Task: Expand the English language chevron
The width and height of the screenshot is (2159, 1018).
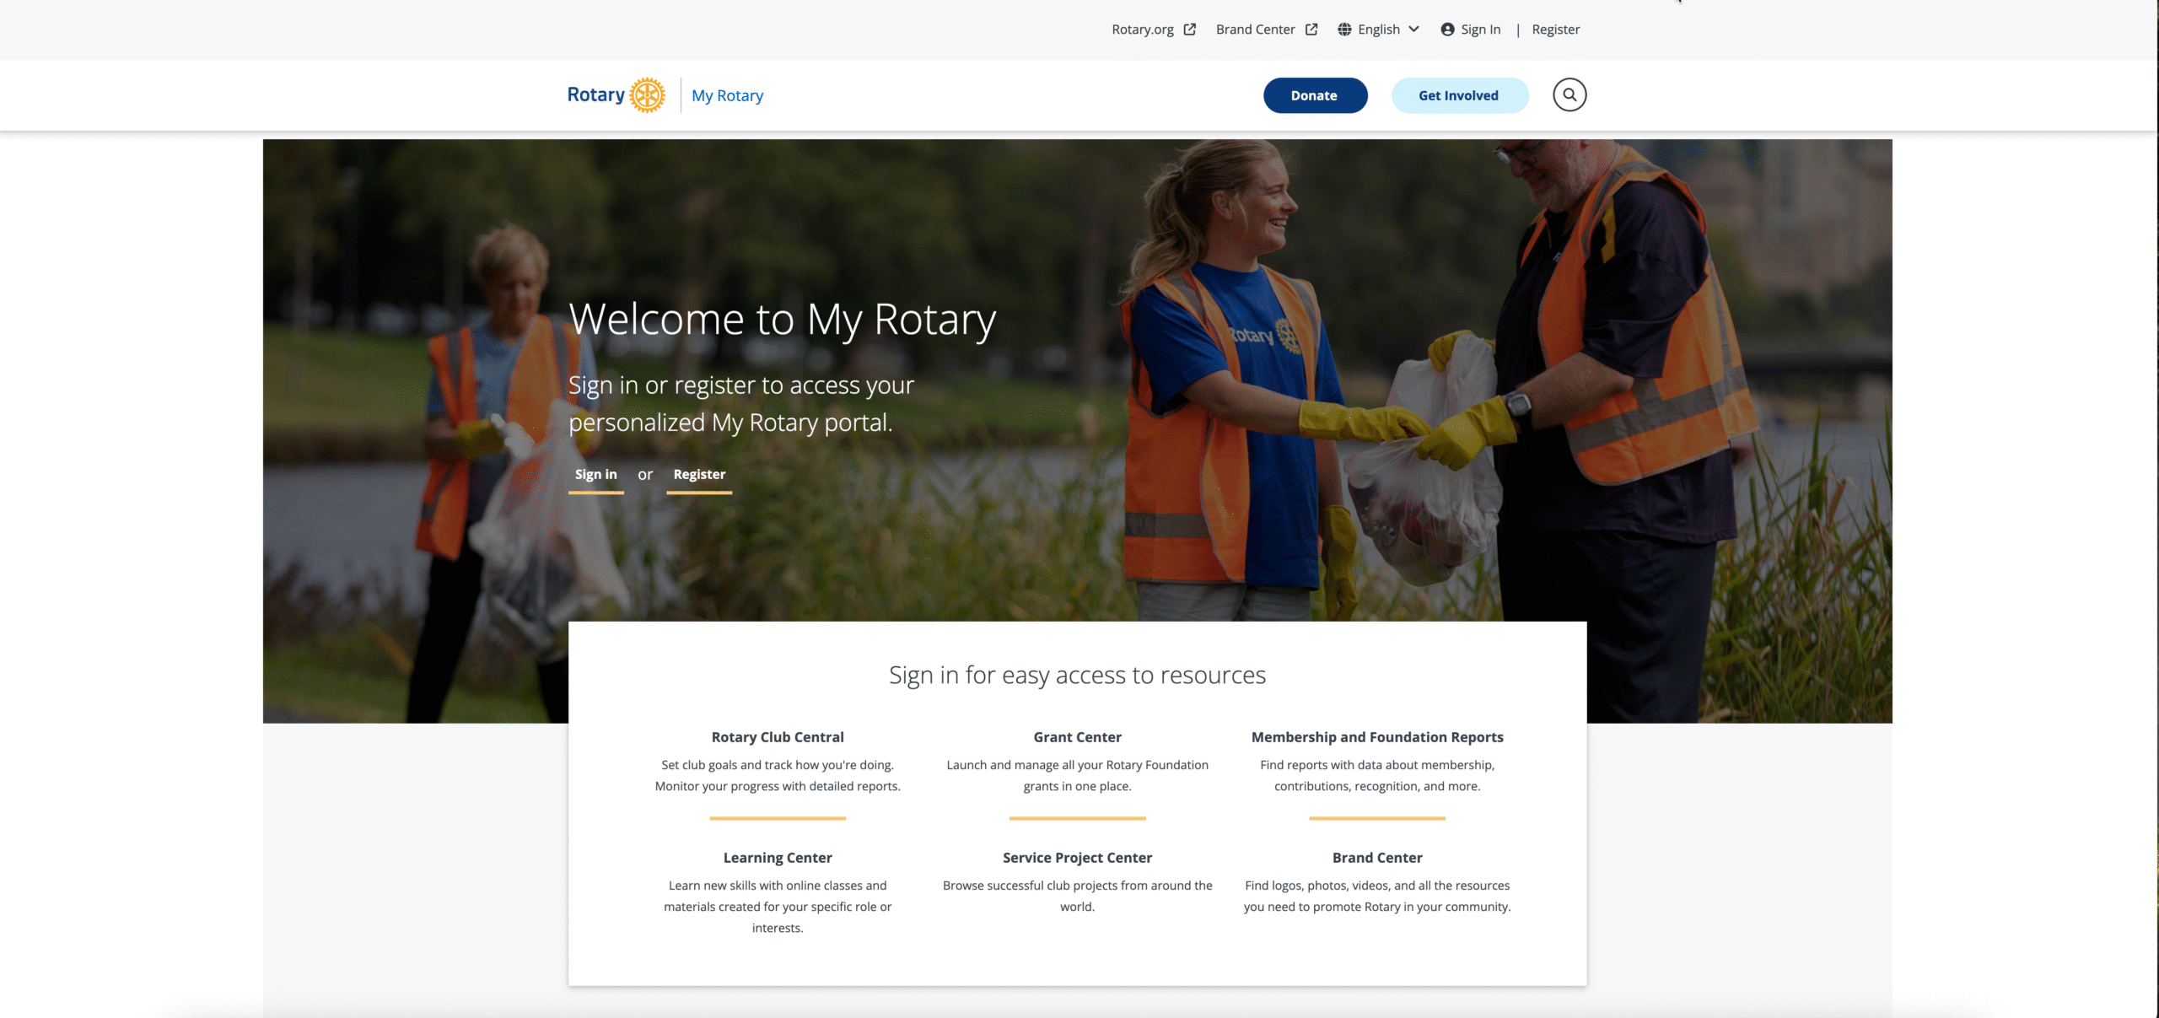Action: click(x=1414, y=30)
